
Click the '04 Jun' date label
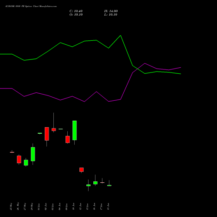click(60, 207)
